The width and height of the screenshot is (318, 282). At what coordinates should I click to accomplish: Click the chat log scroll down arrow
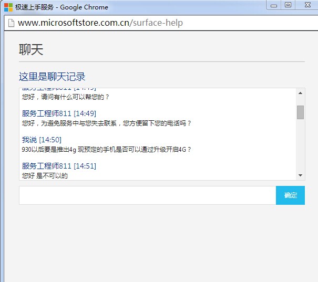click(300, 175)
